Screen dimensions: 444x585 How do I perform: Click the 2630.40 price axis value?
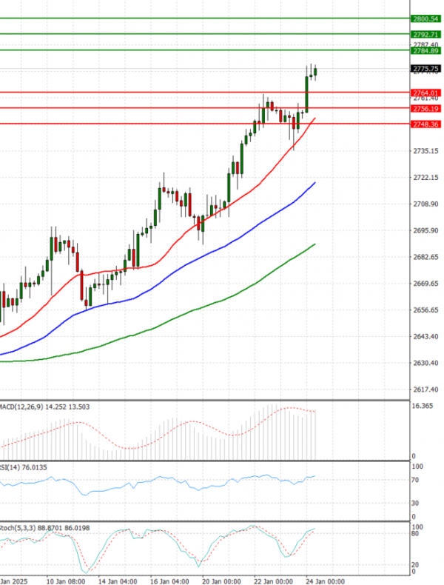[x=425, y=363]
